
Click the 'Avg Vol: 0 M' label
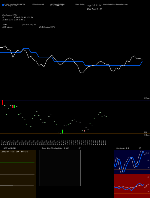[x=94, y=5]
